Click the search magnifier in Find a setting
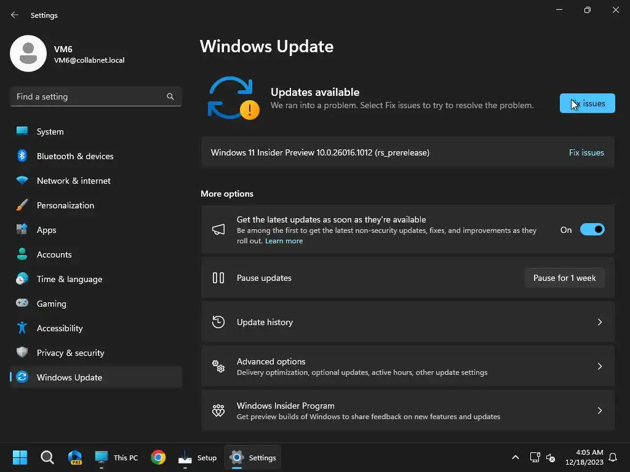The width and height of the screenshot is (630, 472). [x=170, y=96]
